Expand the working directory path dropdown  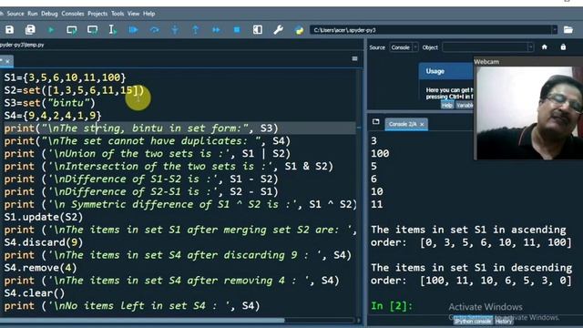coord(555,30)
